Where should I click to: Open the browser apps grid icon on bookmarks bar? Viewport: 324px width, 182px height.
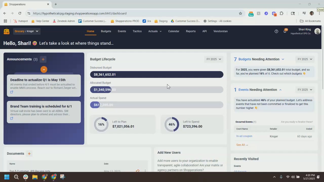pos(5,21)
